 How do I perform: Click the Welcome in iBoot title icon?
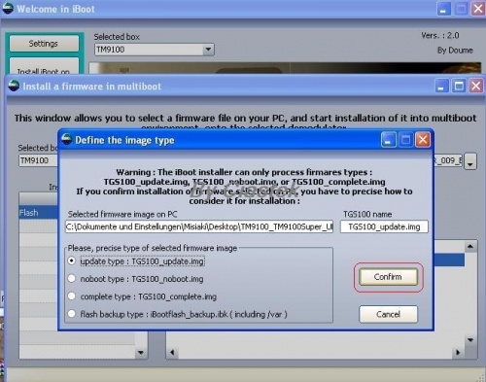coord(8,9)
